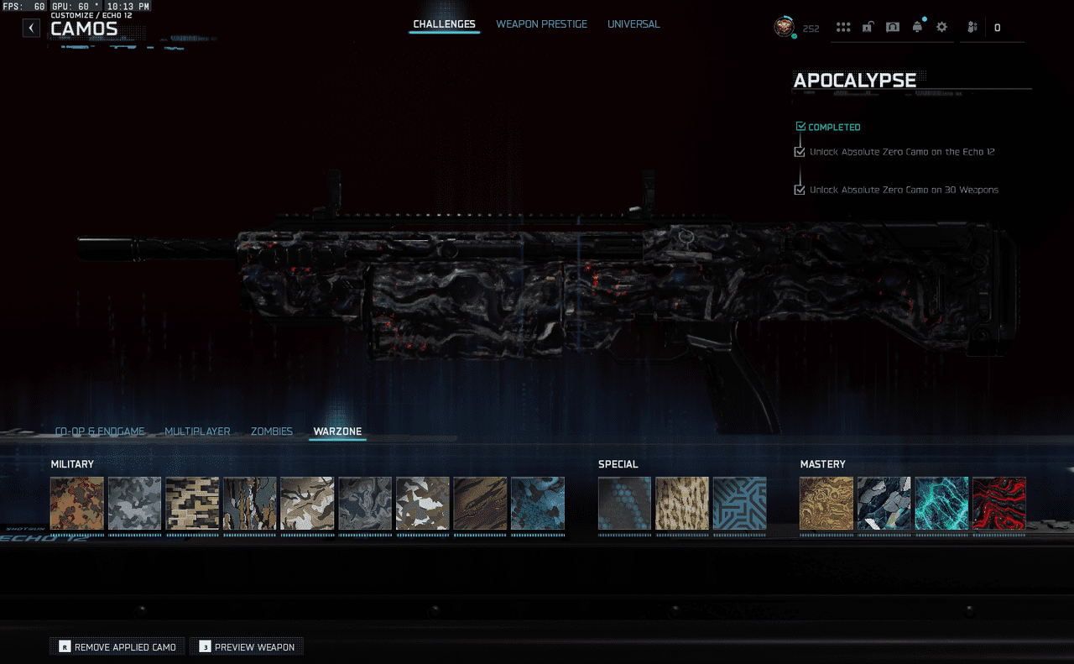Open the Multiplayer camo category tab
The height and width of the screenshot is (664, 1074).
pos(197,431)
